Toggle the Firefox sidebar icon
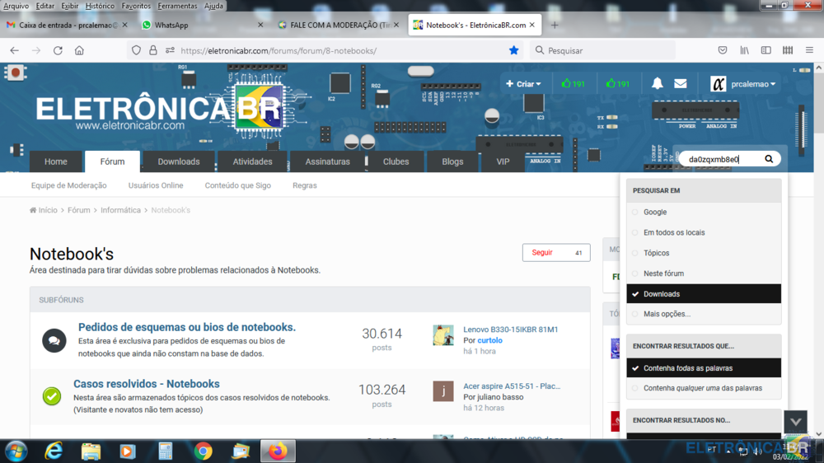Image resolution: width=824 pixels, height=463 pixels. (x=766, y=50)
